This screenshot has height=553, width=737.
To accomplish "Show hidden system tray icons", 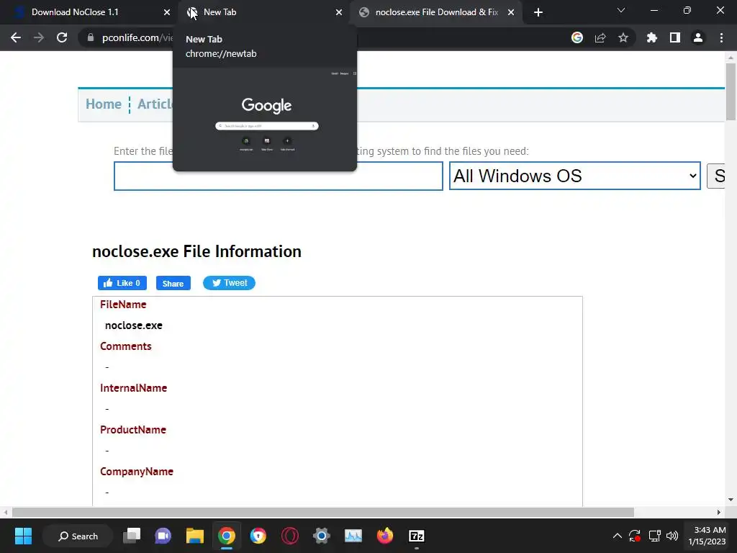I will 617,536.
